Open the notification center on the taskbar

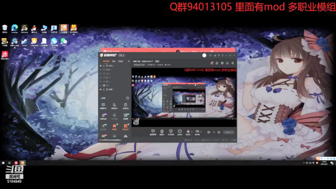click(332, 163)
